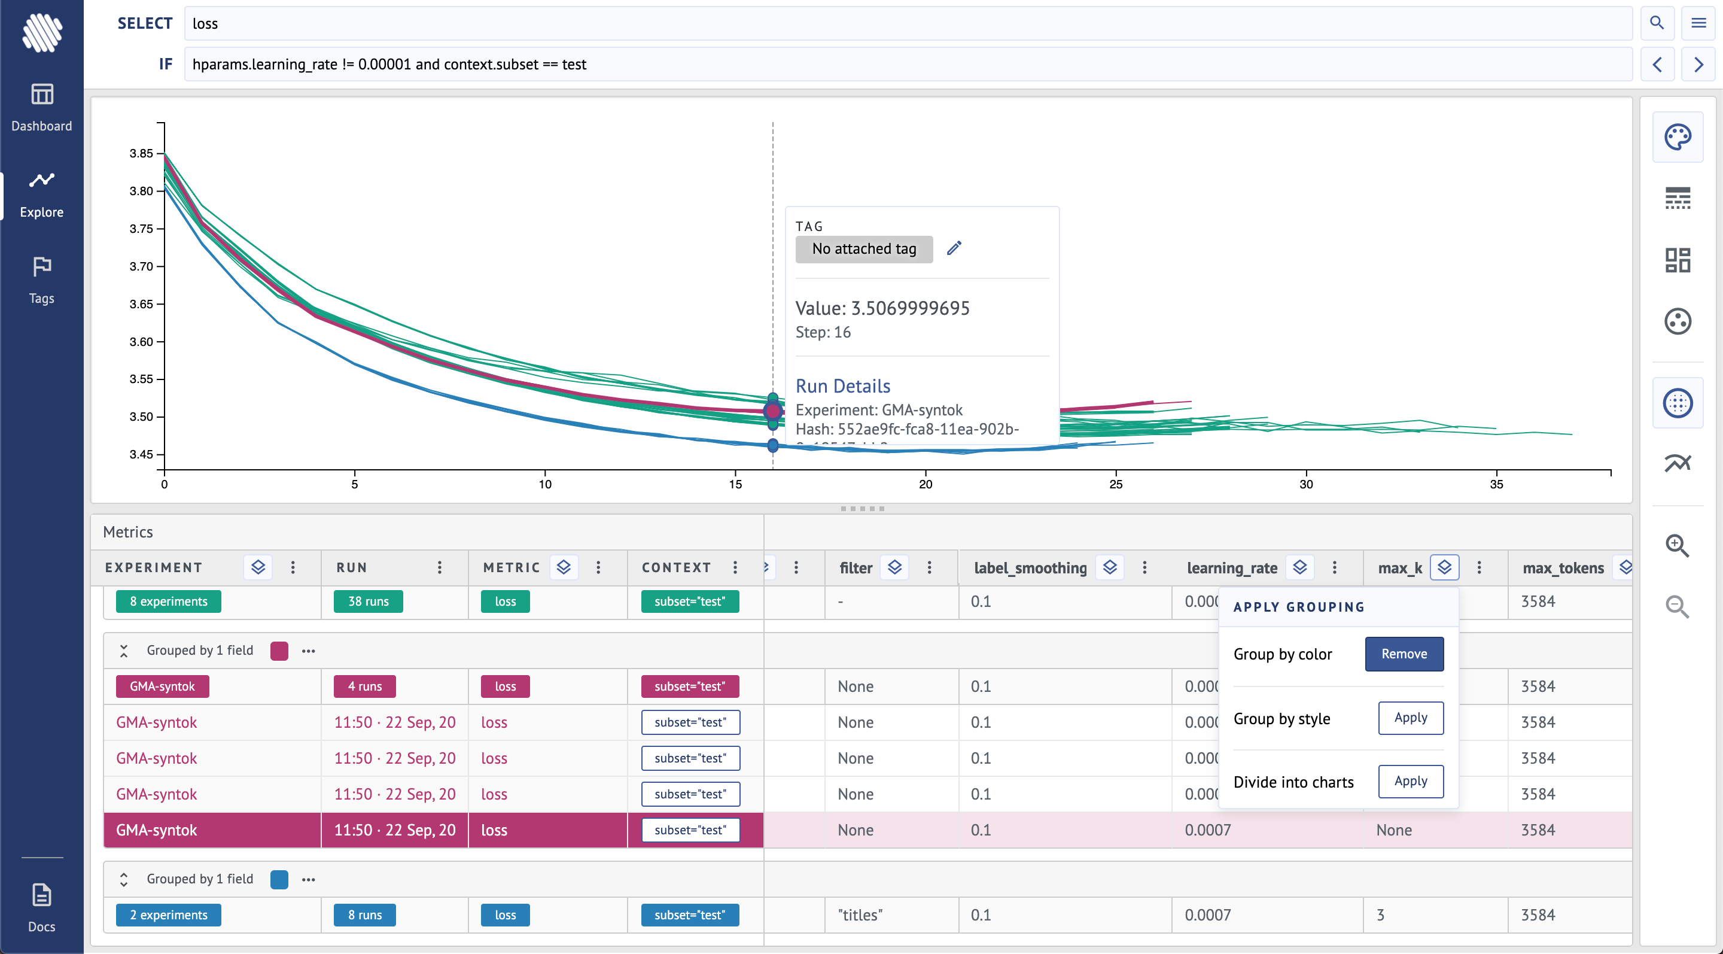Remove the group by color setting
Viewport: 1723px width, 954px height.
tap(1404, 654)
